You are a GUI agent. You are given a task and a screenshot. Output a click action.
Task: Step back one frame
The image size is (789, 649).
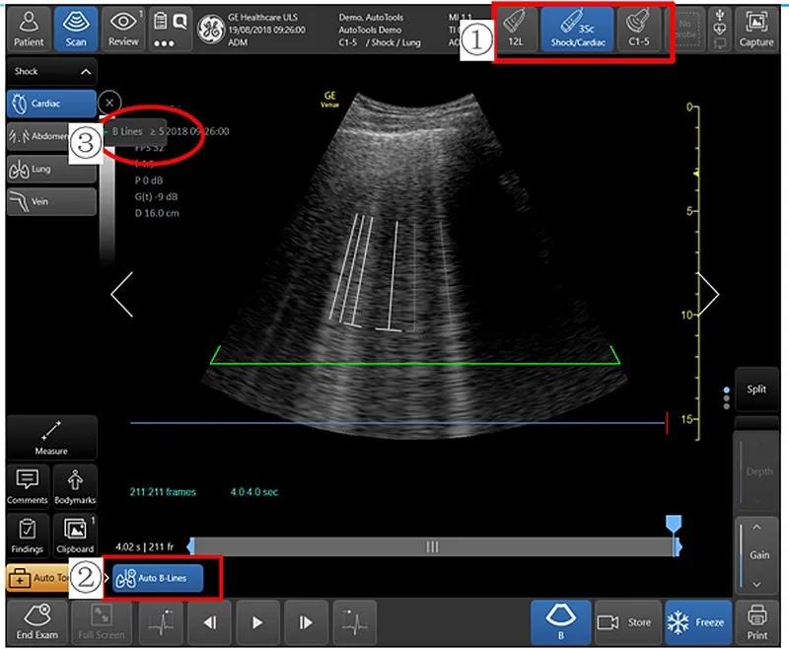pos(210,622)
